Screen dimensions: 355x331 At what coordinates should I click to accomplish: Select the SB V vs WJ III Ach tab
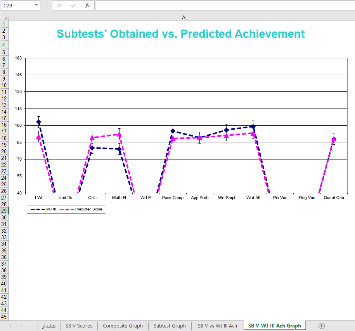click(217, 326)
